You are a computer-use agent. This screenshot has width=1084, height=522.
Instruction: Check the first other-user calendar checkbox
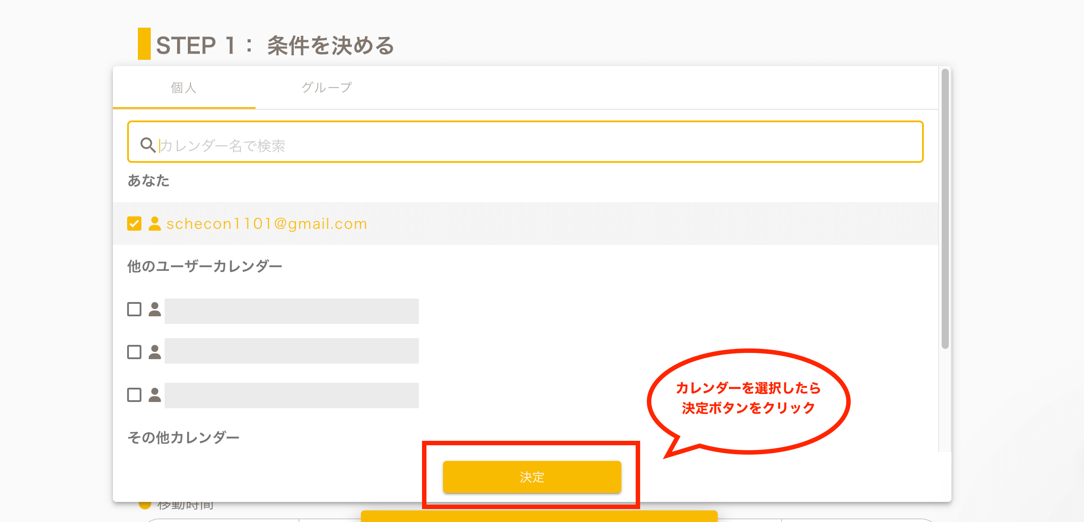click(134, 309)
